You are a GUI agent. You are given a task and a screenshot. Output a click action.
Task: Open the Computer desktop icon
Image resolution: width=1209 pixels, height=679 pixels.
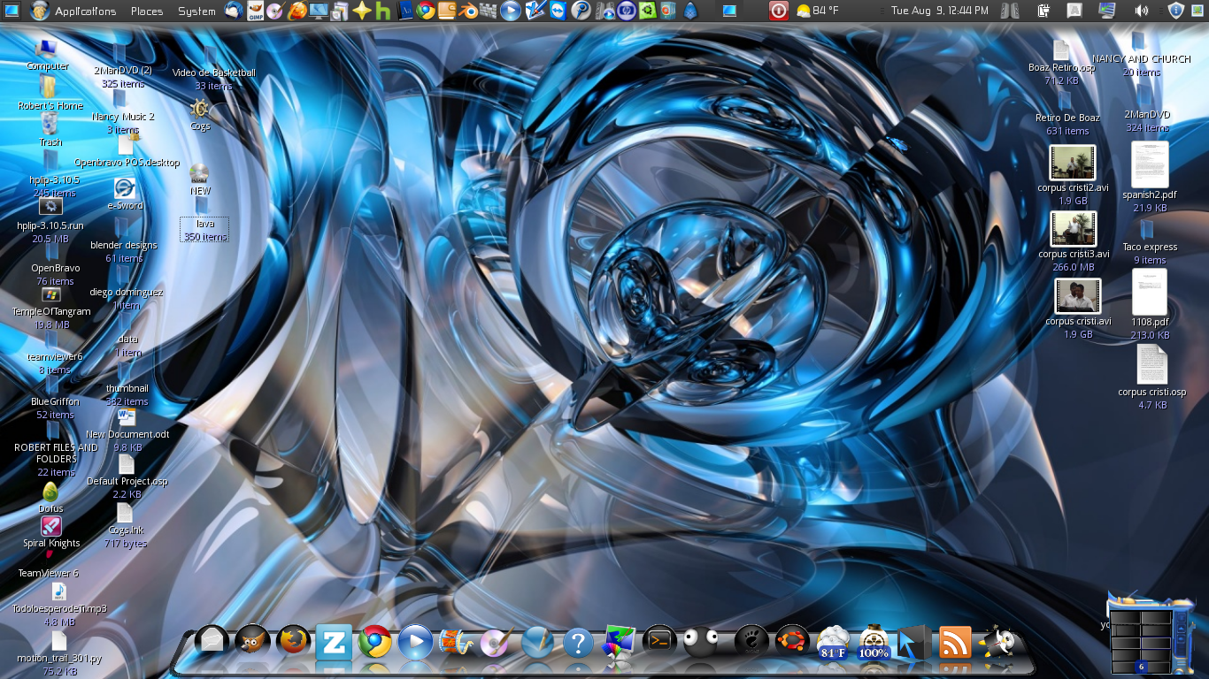(47, 55)
